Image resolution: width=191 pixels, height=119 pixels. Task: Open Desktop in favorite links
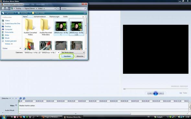point(8,26)
